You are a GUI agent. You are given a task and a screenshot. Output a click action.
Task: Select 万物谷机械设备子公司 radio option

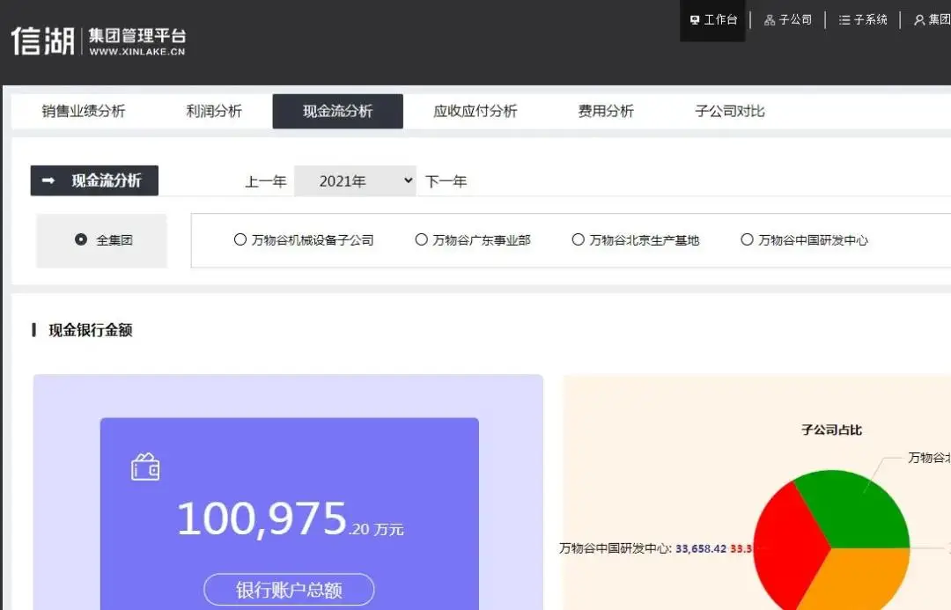239,239
